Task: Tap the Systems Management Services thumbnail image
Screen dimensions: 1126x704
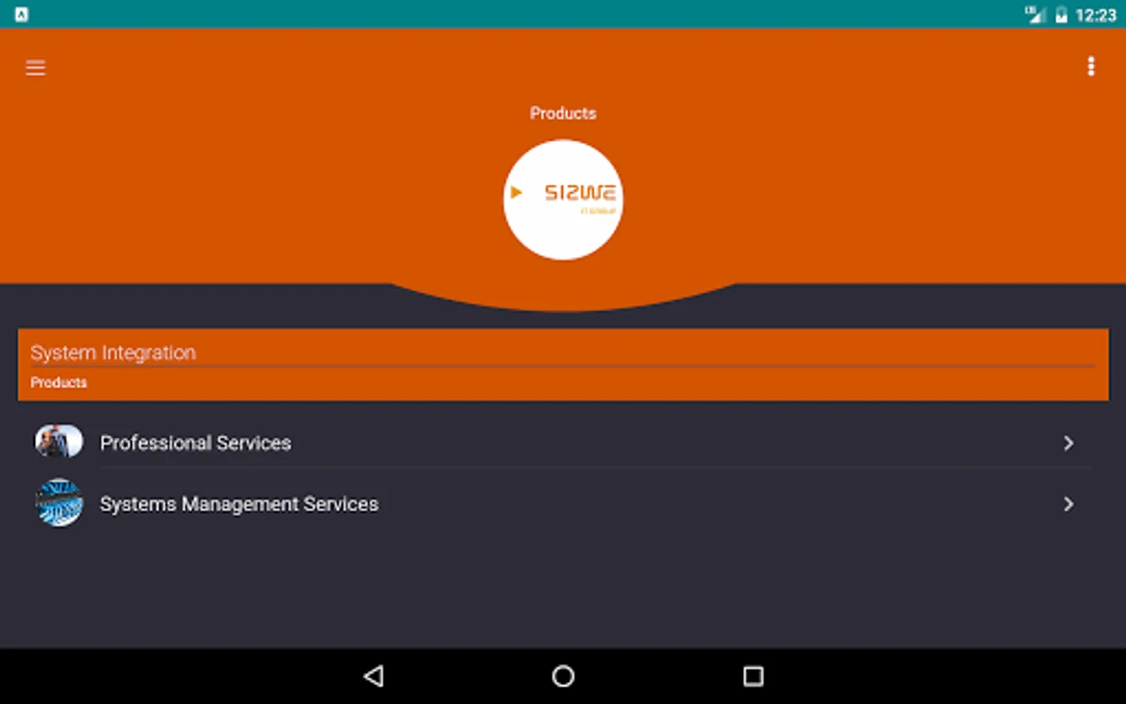Action: (x=59, y=503)
